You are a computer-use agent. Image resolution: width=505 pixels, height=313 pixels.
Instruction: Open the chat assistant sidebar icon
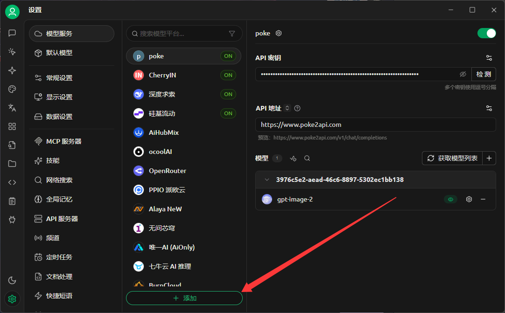[x=12, y=33]
